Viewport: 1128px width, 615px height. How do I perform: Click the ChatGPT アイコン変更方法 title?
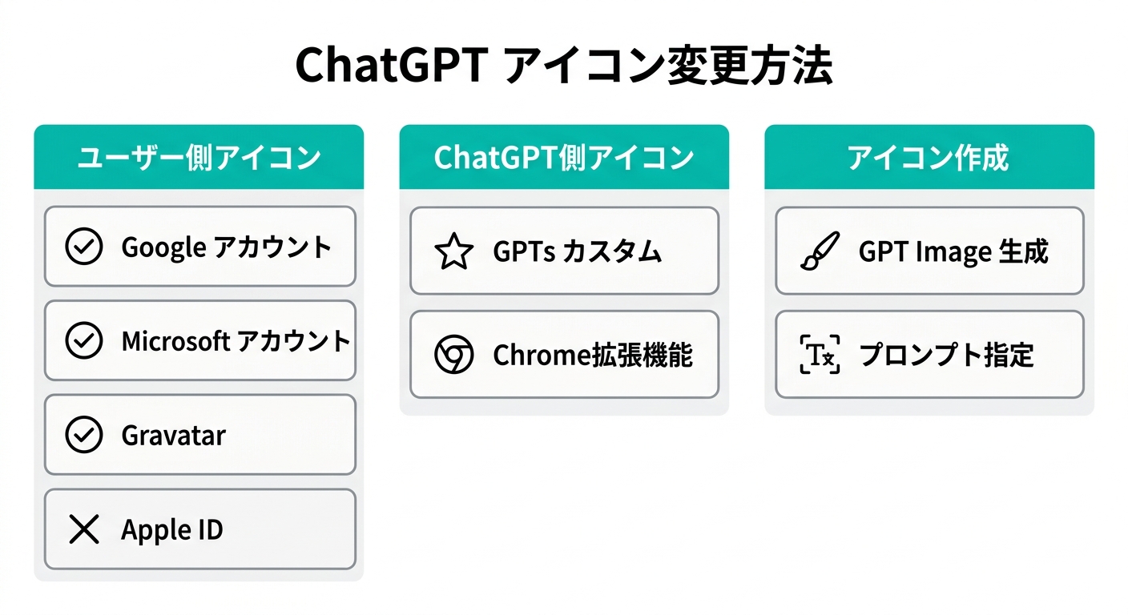click(x=564, y=67)
